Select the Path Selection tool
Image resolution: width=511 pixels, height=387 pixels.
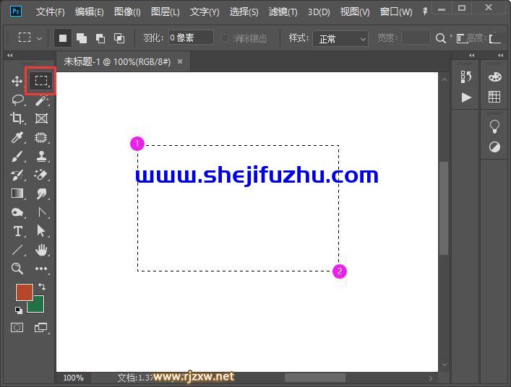[41, 231]
